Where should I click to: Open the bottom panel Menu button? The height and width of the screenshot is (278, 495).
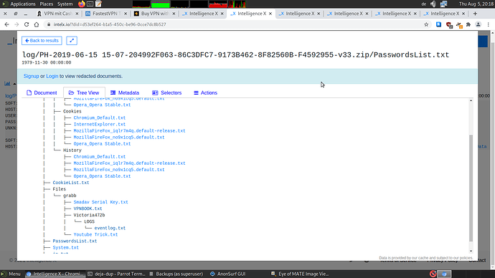pos(11,274)
